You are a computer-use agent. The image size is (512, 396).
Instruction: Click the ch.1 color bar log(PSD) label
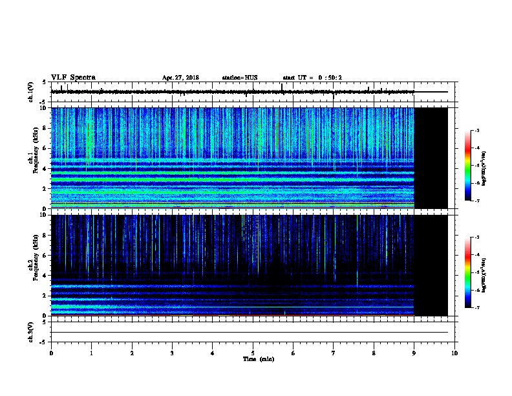pyautogui.click(x=484, y=168)
